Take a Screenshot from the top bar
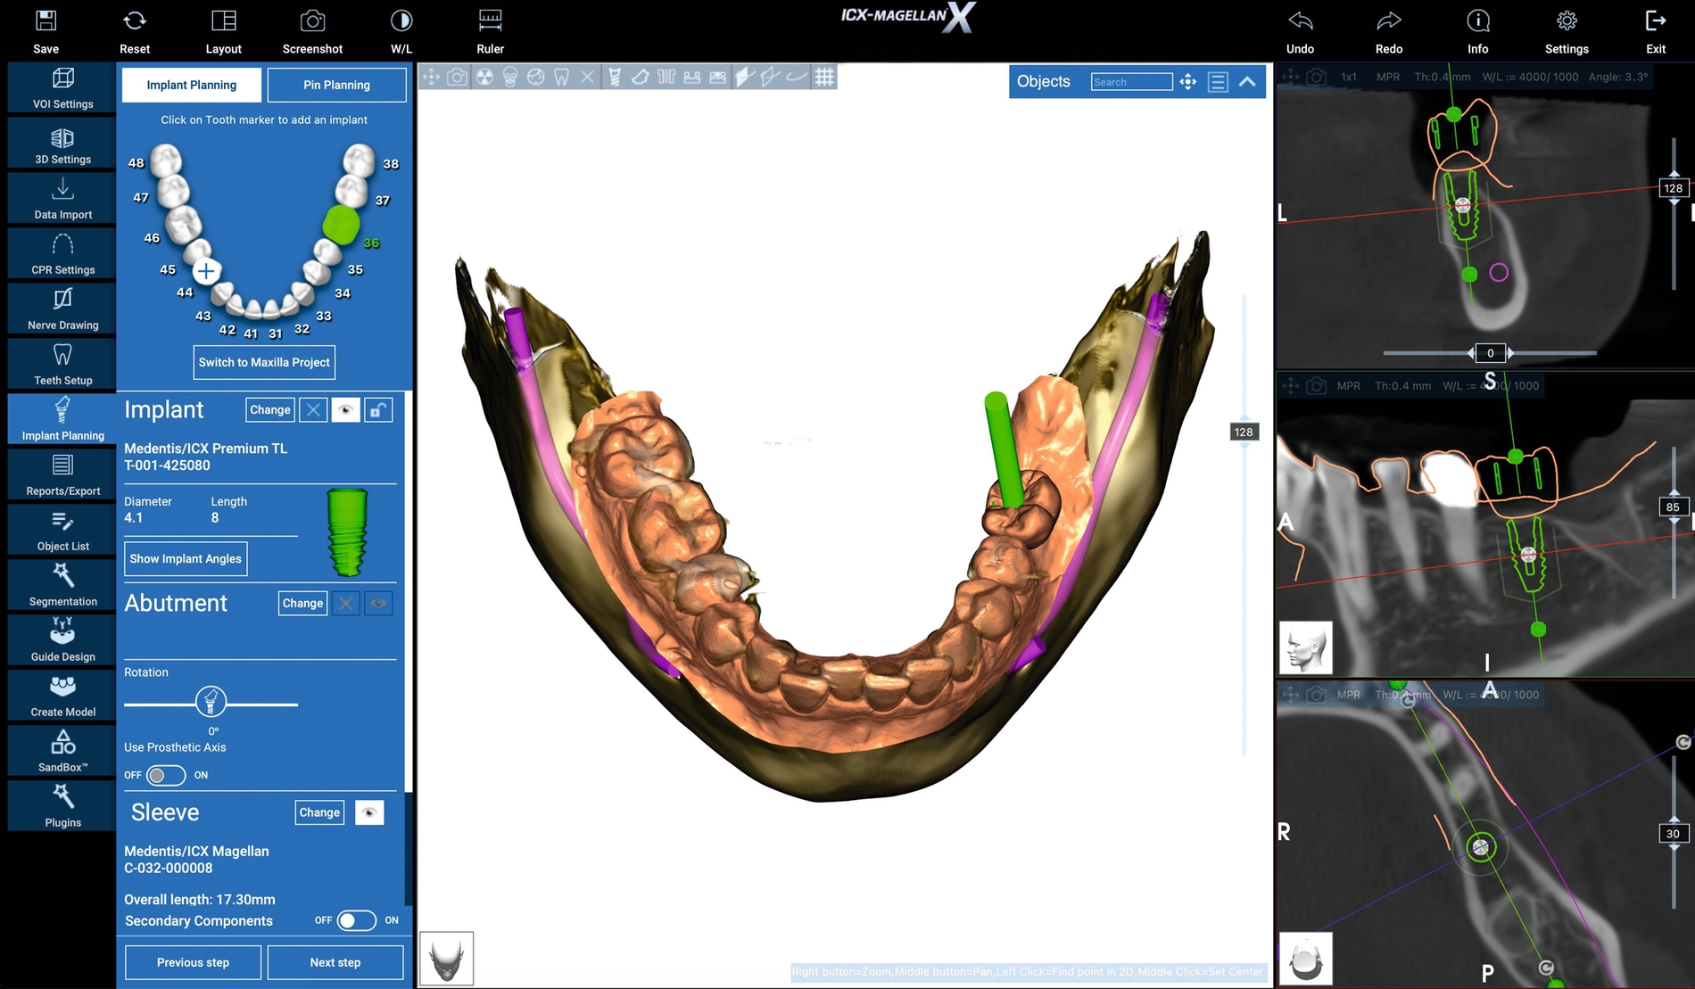Screen dimensions: 1695x989 point(312,31)
